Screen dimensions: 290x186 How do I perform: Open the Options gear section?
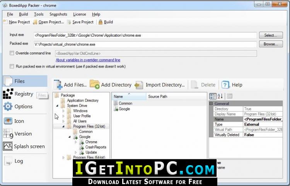(8, 107)
